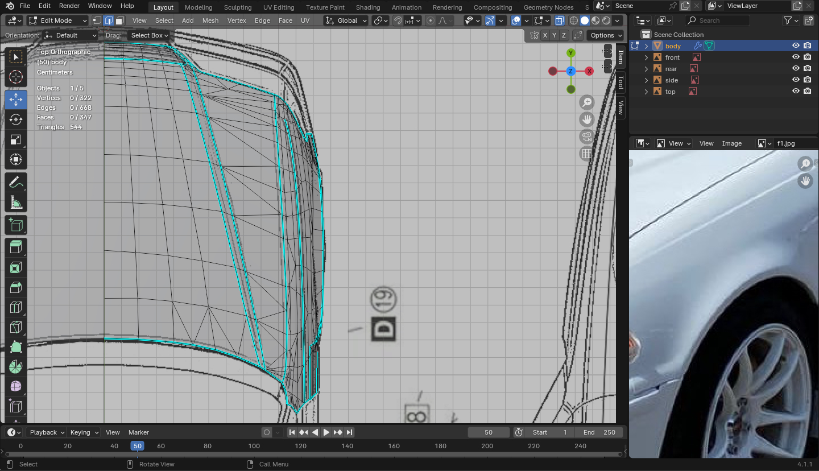Image resolution: width=819 pixels, height=471 pixels.
Task: Switch to face select mode
Action: click(119, 20)
